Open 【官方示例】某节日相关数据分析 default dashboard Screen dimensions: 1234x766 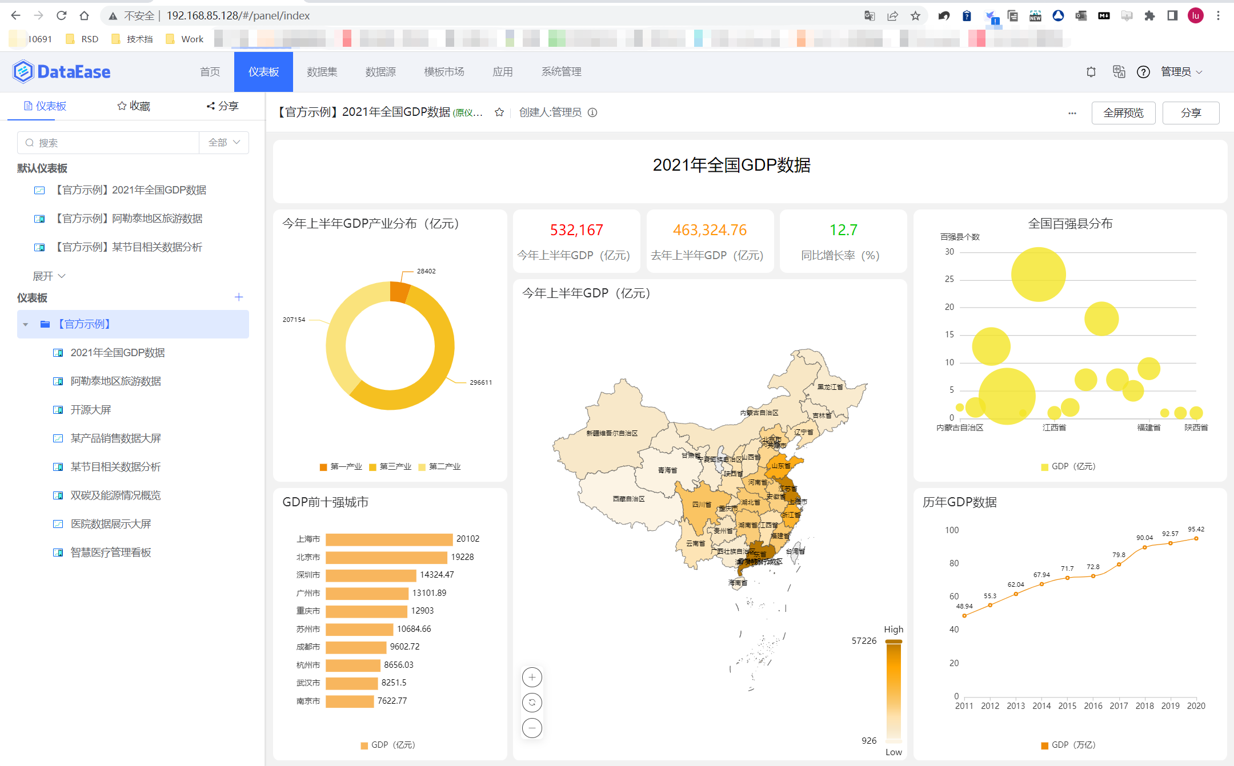click(128, 247)
